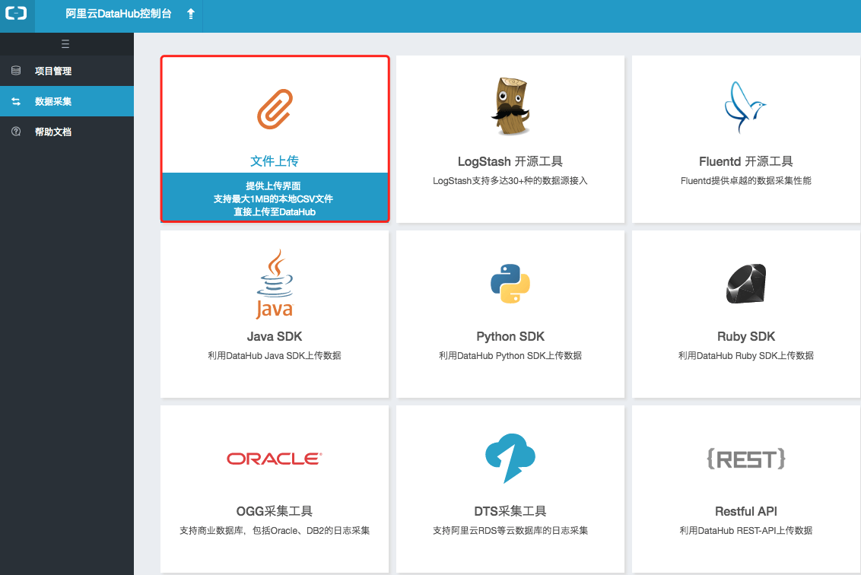Click text '支持商业数据库，包括Oracle、DB2的日志采集'

[x=275, y=531]
